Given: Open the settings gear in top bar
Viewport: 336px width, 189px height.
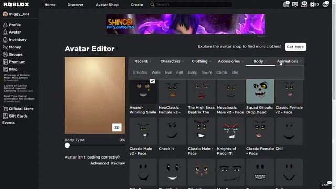Looking at the screenshot, I should pyautogui.click(x=325, y=4).
